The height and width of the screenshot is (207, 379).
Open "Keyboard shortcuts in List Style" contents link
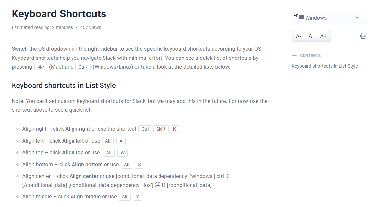pos(325,66)
